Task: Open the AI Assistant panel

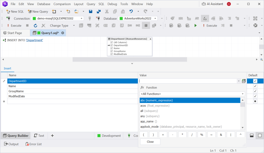Action: (x=212, y=4)
